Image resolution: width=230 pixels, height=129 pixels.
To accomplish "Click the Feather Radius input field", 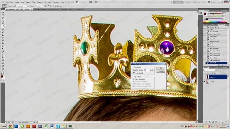I will click(x=146, y=70).
